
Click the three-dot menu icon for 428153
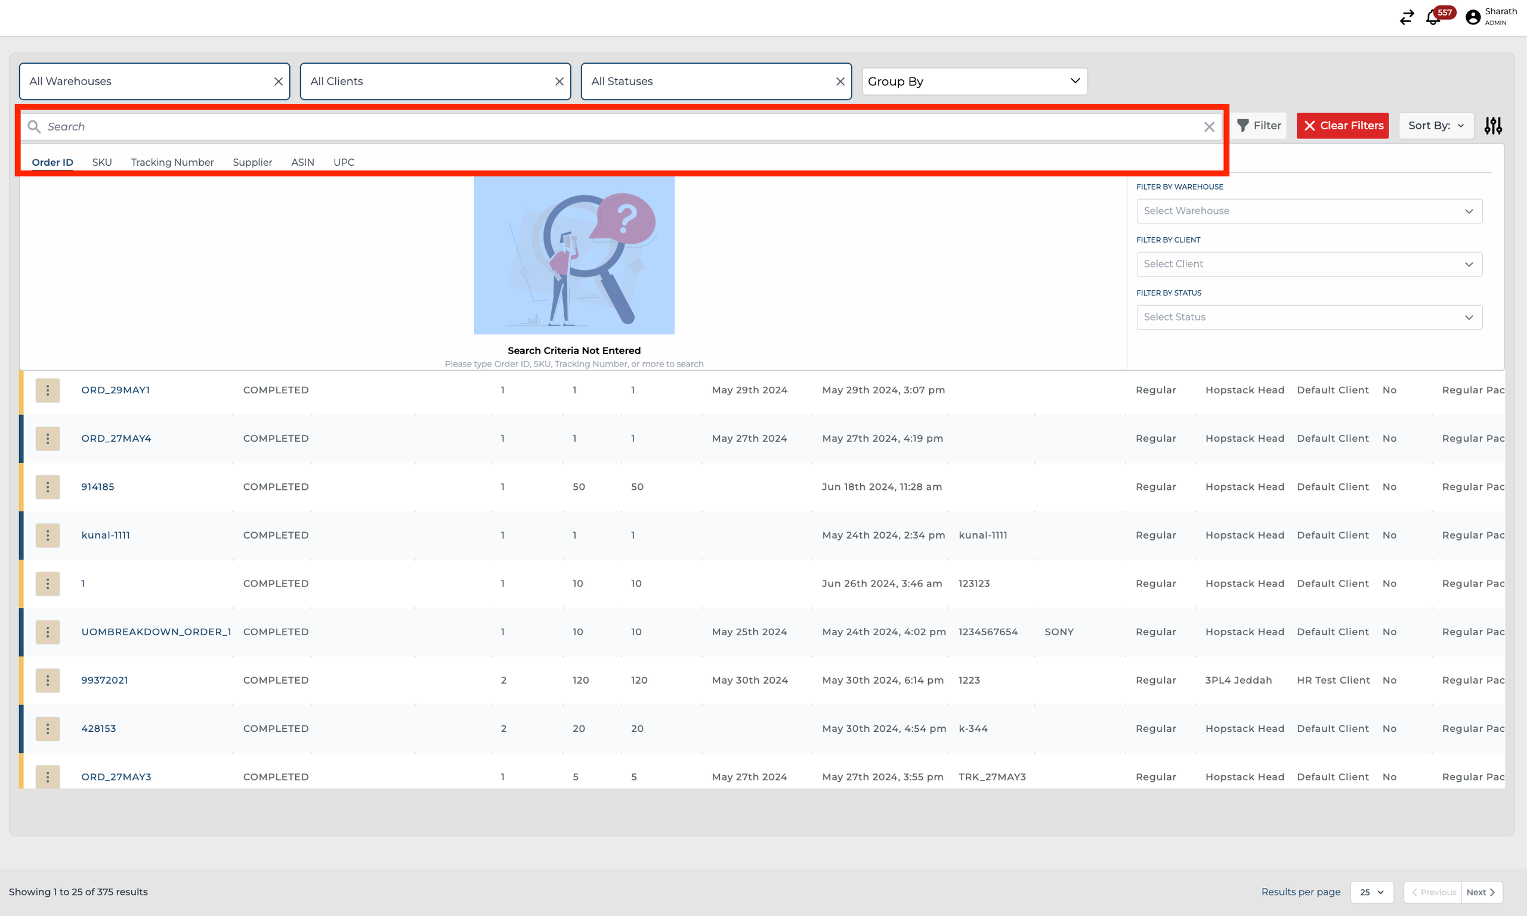pos(48,728)
